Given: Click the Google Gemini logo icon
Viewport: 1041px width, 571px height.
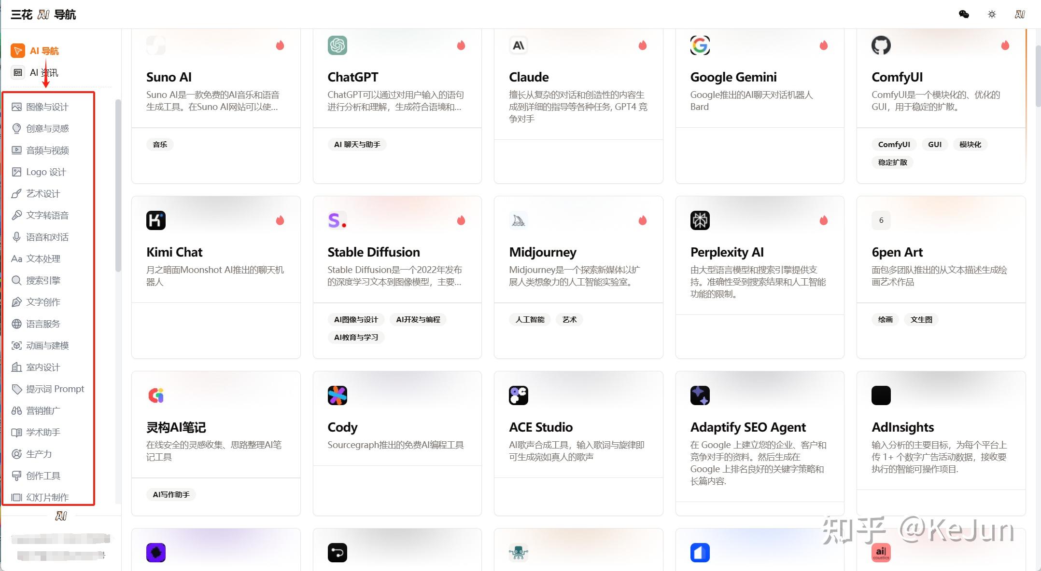Looking at the screenshot, I should (700, 45).
